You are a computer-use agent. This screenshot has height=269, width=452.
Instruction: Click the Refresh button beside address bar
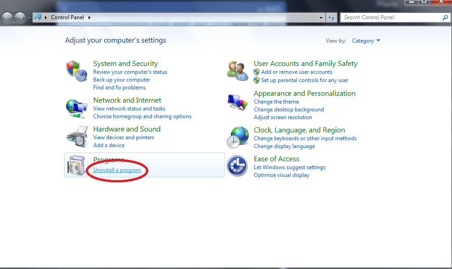331,17
